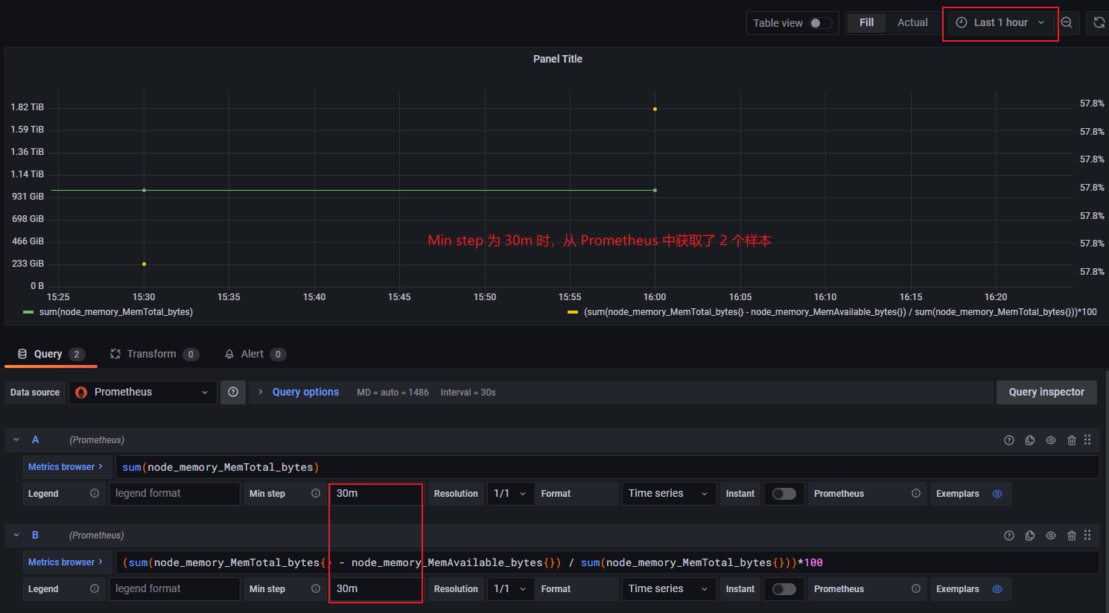Switch to the Transform tab

153,354
